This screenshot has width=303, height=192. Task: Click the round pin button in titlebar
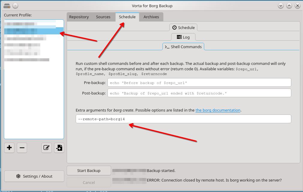click(x=15, y=6)
